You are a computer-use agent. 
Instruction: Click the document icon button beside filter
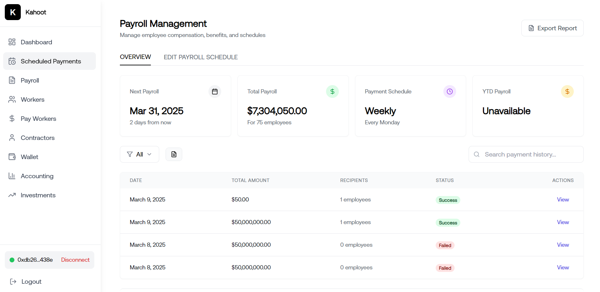coord(174,154)
